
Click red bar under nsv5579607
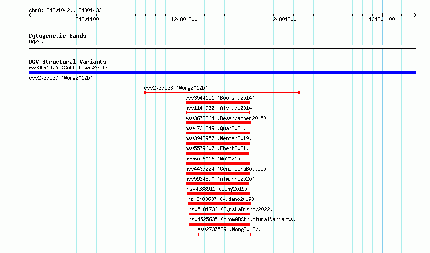[217, 153]
